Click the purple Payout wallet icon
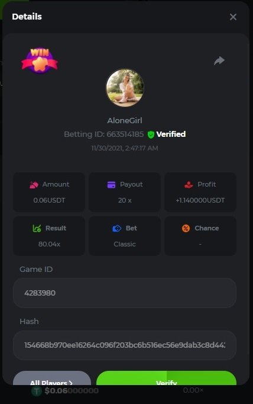 pyautogui.click(x=111, y=184)
